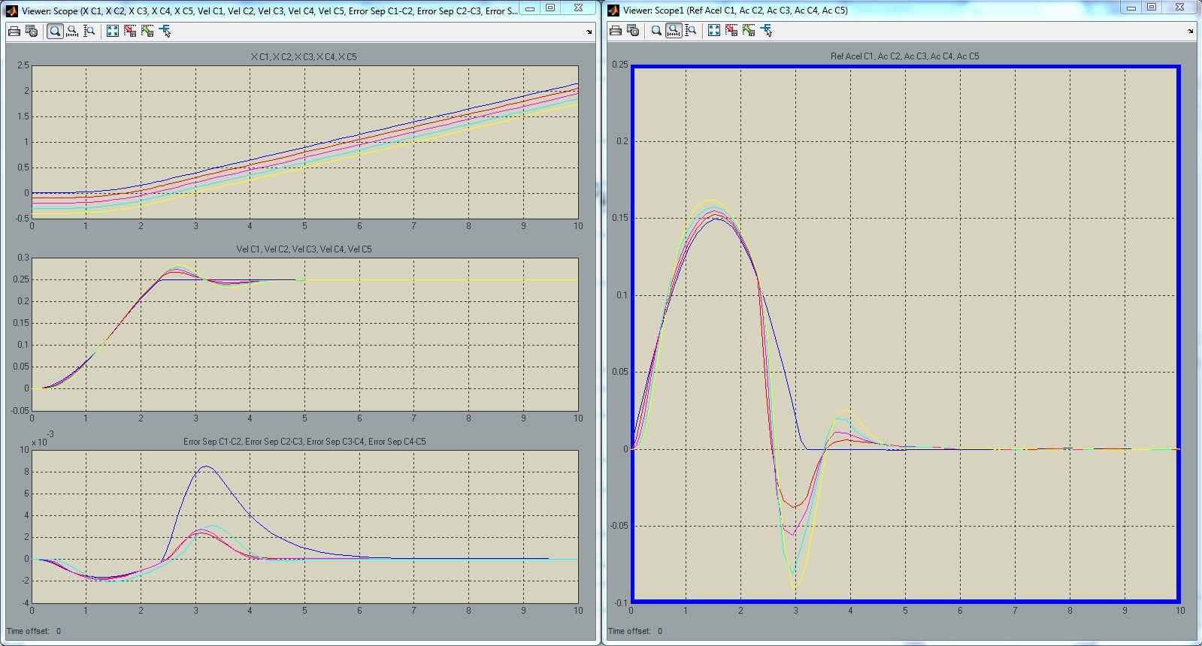This screenshot has width=1202, height=646.
Task: Autoscale the axes in Scope1 window
Action: [x=714, y=31]
